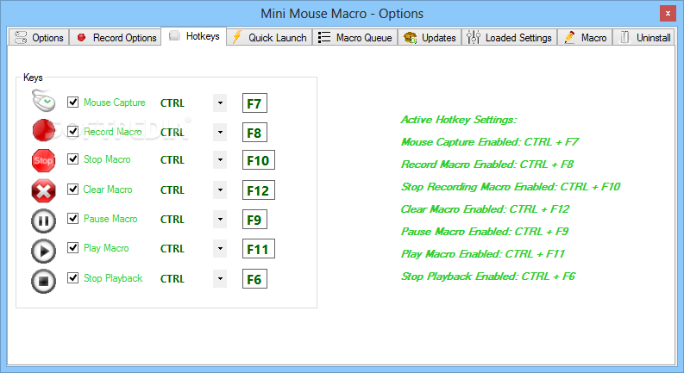
Task: Open the Mouse Capture modifier key dropdown
Action: tap(220, 103)
